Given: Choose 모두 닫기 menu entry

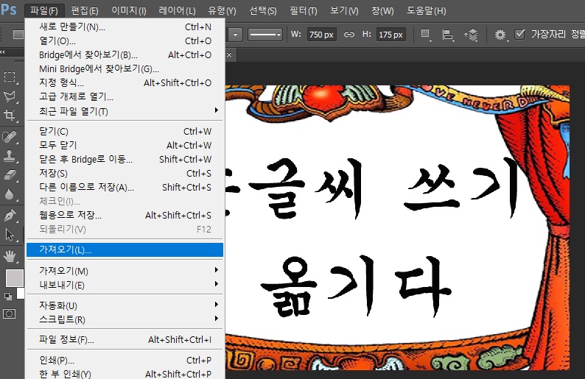Looking at the screenshot, I should [125, 145].
